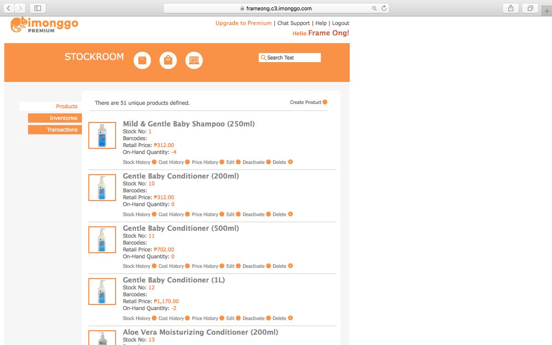
Task: Click the orange dot next to Create Product
Action: pyautogui.click(x=326, y=102)
